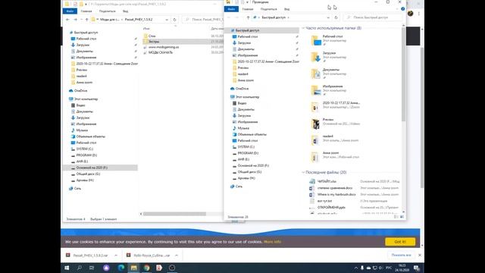Open Task View on the taskbar

pos(92,268)
